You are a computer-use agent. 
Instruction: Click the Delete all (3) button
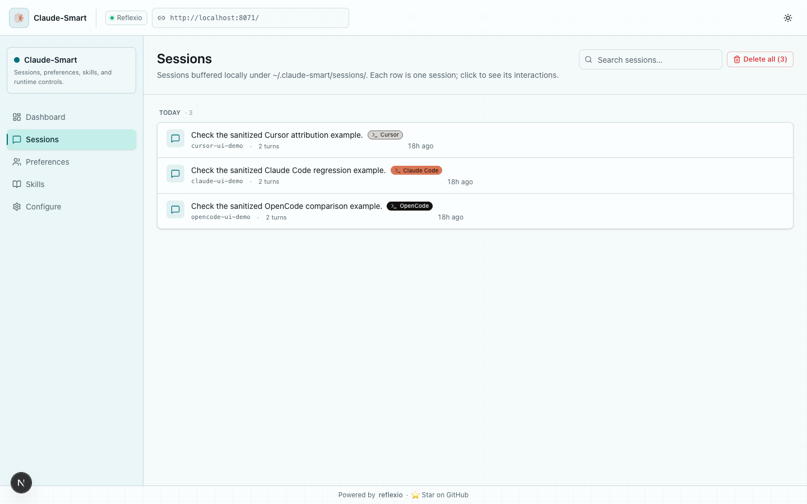[x=760, y=59]
